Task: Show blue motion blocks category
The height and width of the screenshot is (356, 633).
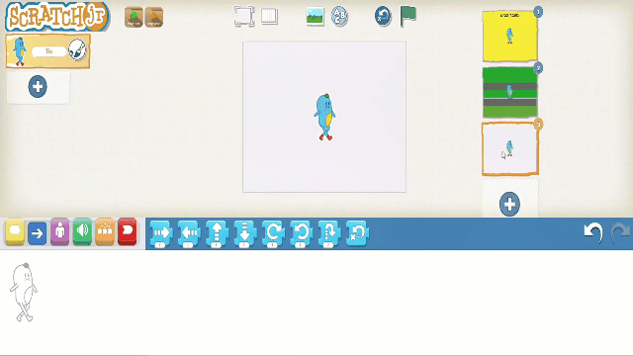Action: point(38,232)
